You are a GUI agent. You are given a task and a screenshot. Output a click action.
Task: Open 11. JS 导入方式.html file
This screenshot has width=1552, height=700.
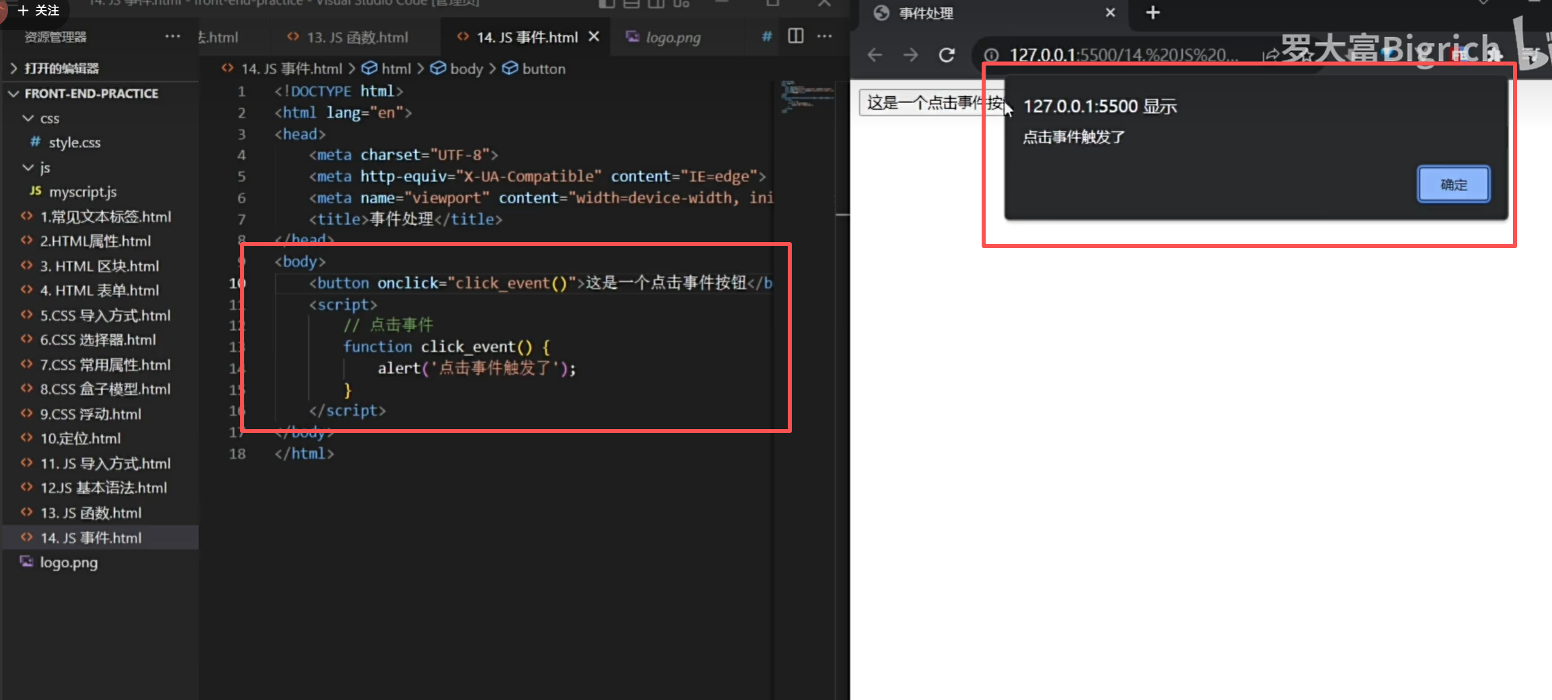105,463
